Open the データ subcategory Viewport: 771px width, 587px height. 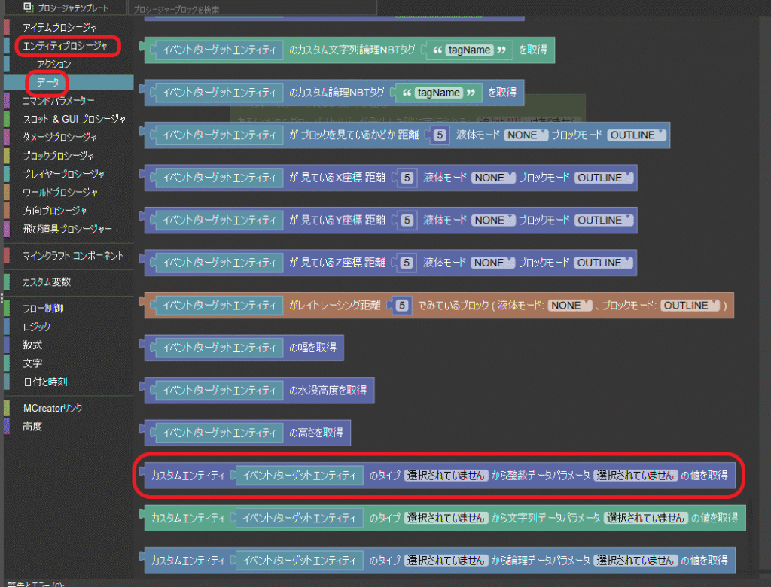[x=48, y=82]
